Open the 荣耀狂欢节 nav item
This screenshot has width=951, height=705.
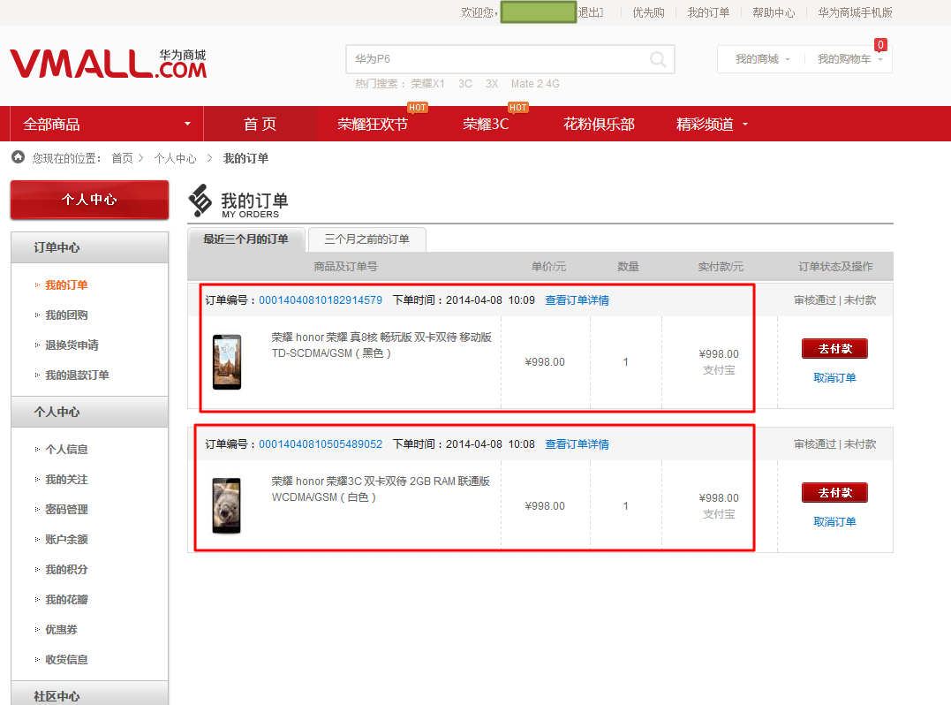(x=373, y=125)
